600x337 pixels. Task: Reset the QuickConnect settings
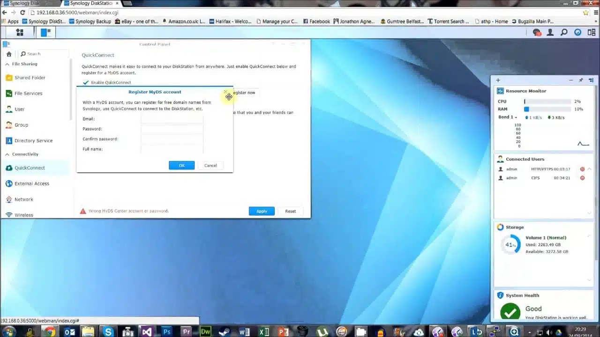coord(291,211)
